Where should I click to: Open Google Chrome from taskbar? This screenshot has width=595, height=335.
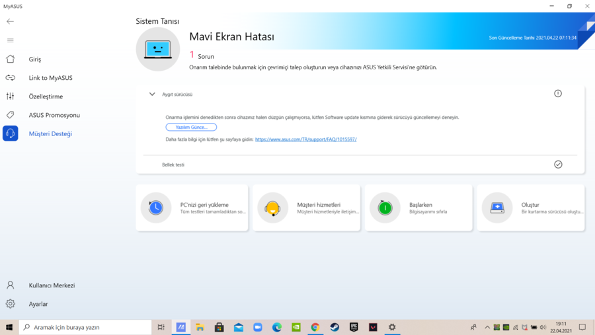click(x=315, y=327)
